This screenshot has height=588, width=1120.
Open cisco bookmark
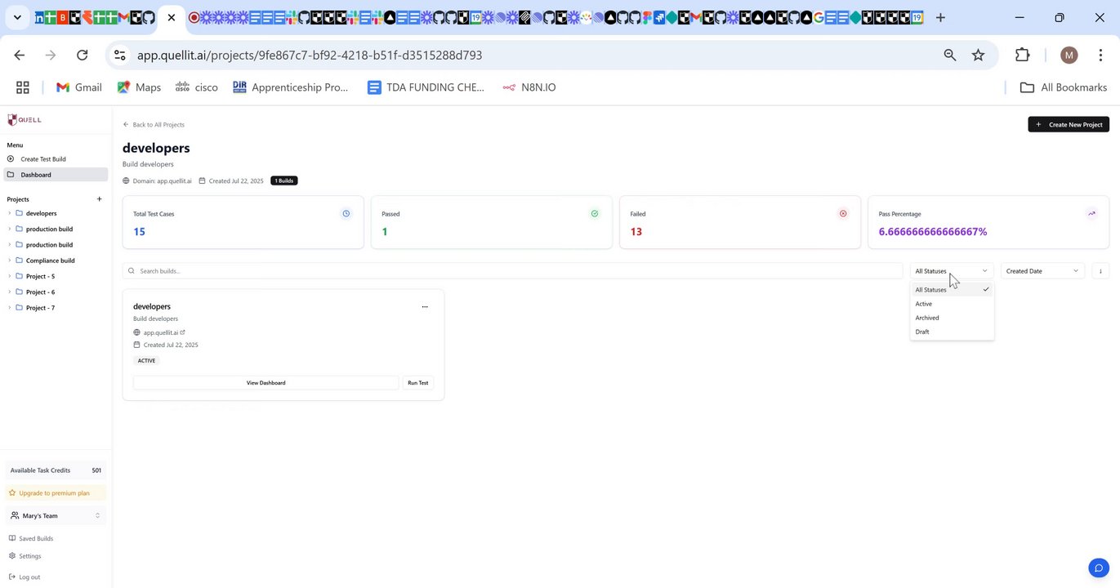coord(196,87)
